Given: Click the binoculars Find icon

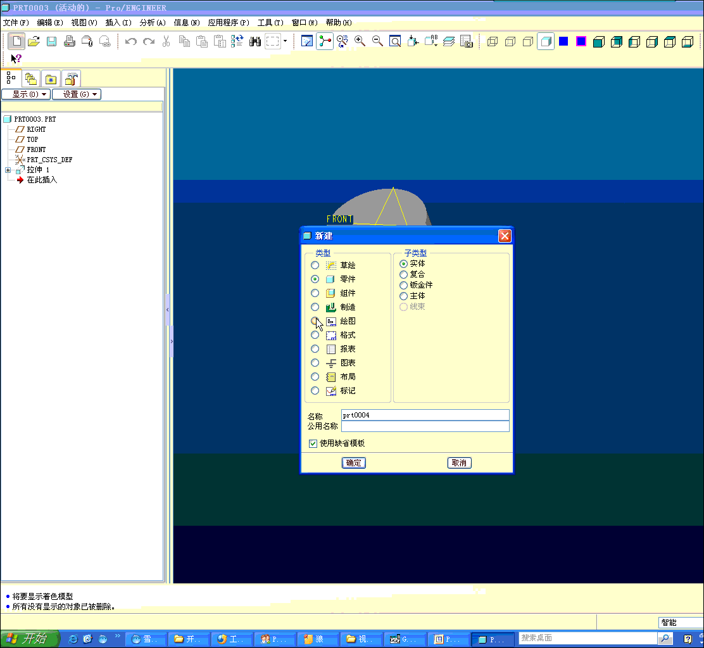Looking at the screenshot, I should pos(255,42).
